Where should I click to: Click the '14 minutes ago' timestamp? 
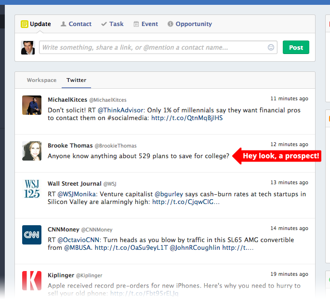tap(290, 229)
